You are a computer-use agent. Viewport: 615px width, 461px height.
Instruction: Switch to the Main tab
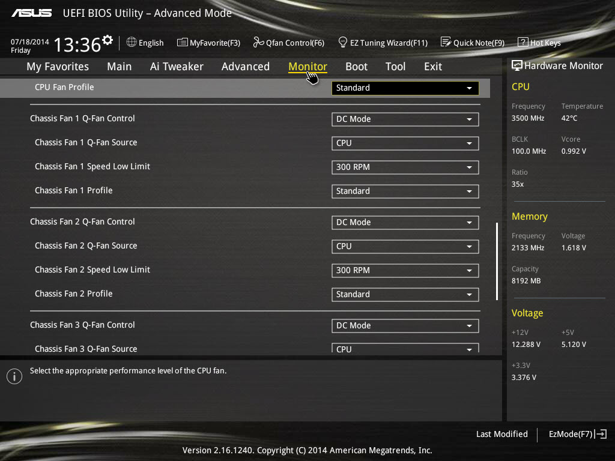coord(120,67)
